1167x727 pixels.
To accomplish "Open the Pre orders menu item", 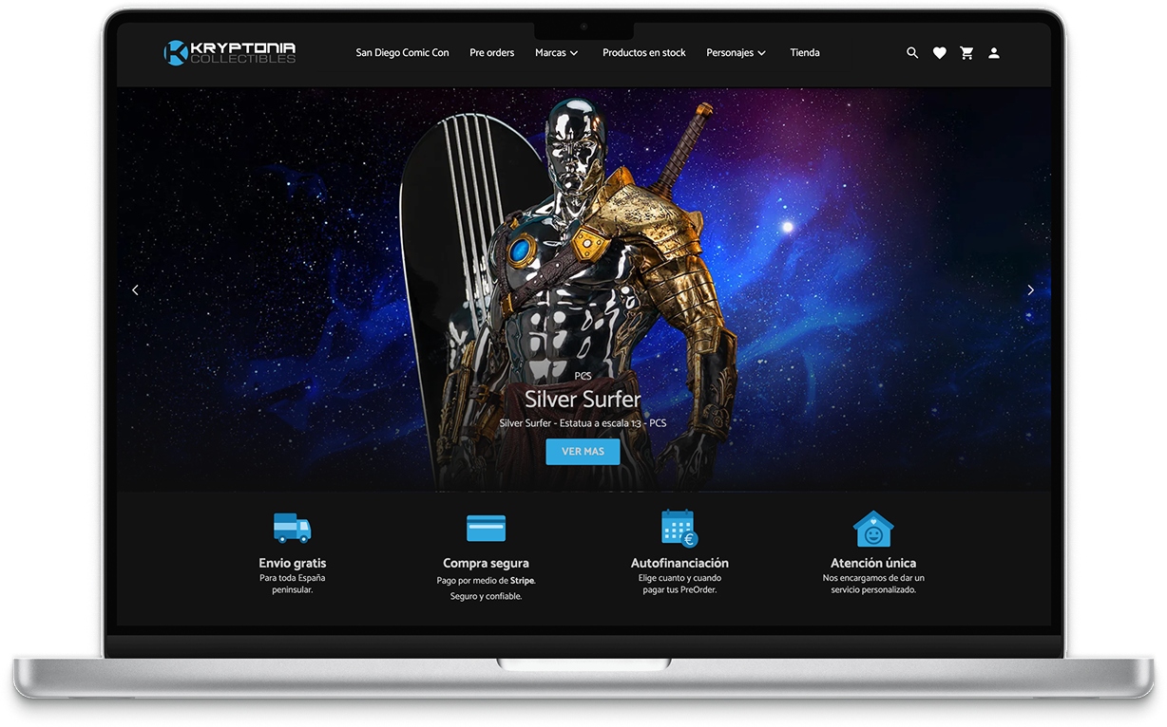I will point(492,53).
